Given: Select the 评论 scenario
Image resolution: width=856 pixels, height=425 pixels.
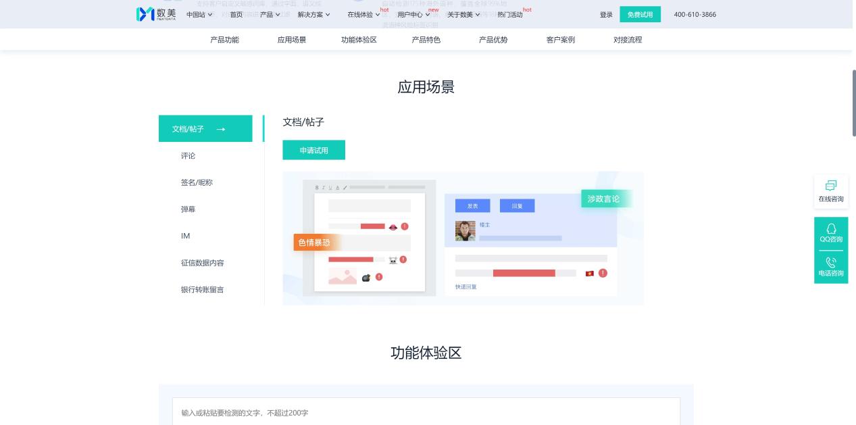Looking at the screenshot, I should (188, 156).
